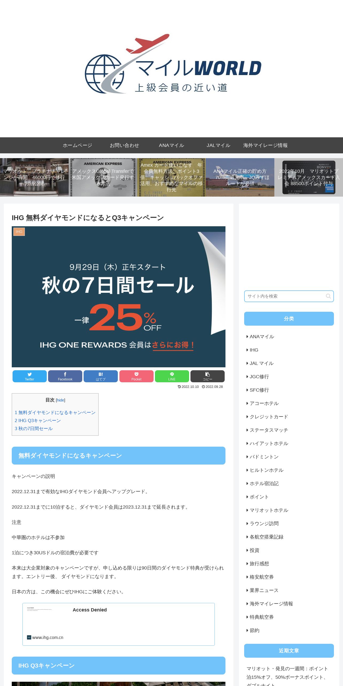Open お問い合わせ in navigation bar
343x686 pixels.
click(x=124, y=145)
